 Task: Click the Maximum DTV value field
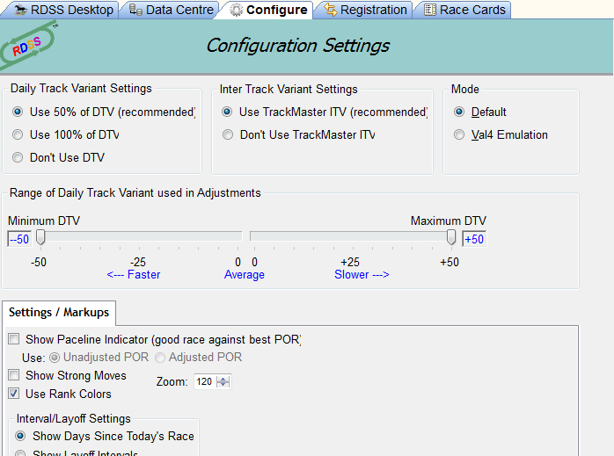pyautogui.click(x=474, y=239)
